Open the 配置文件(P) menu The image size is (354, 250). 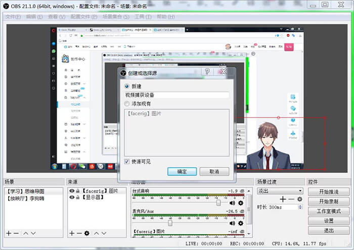84,17
